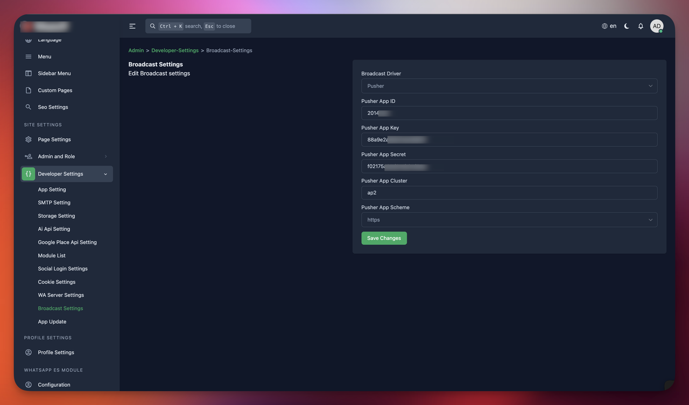Screen dimensions: 689x405
Task: Click the Edit Broadcast settings subtitle
Action: coord(159,73)
